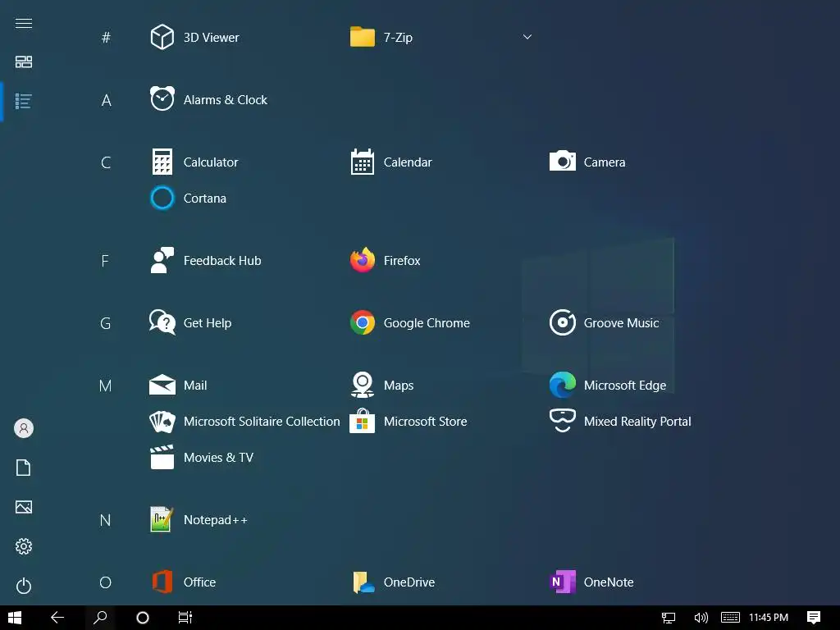Open the Get Help app
The image size is (840, 630).
190,323
